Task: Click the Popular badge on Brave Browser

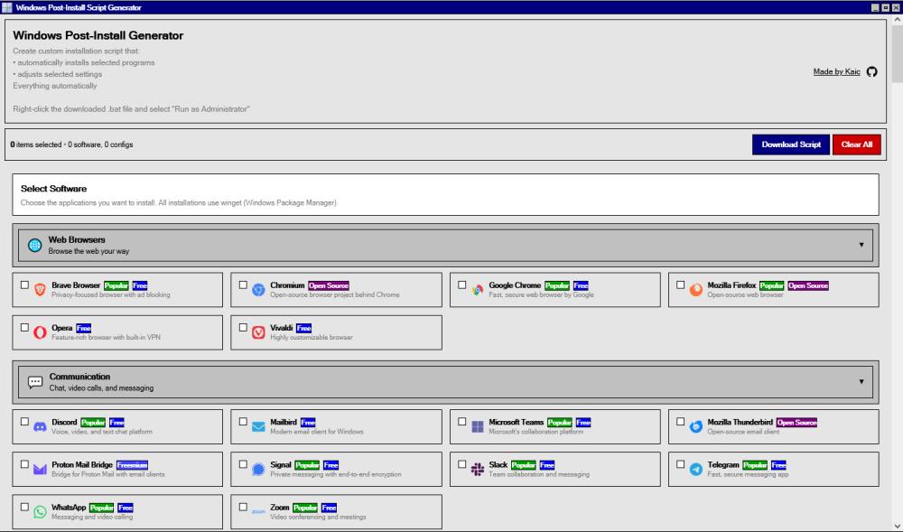Action: [x=116, y=285]
